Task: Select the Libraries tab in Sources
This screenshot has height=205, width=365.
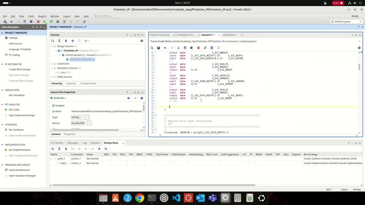Action: click(71, 83)
